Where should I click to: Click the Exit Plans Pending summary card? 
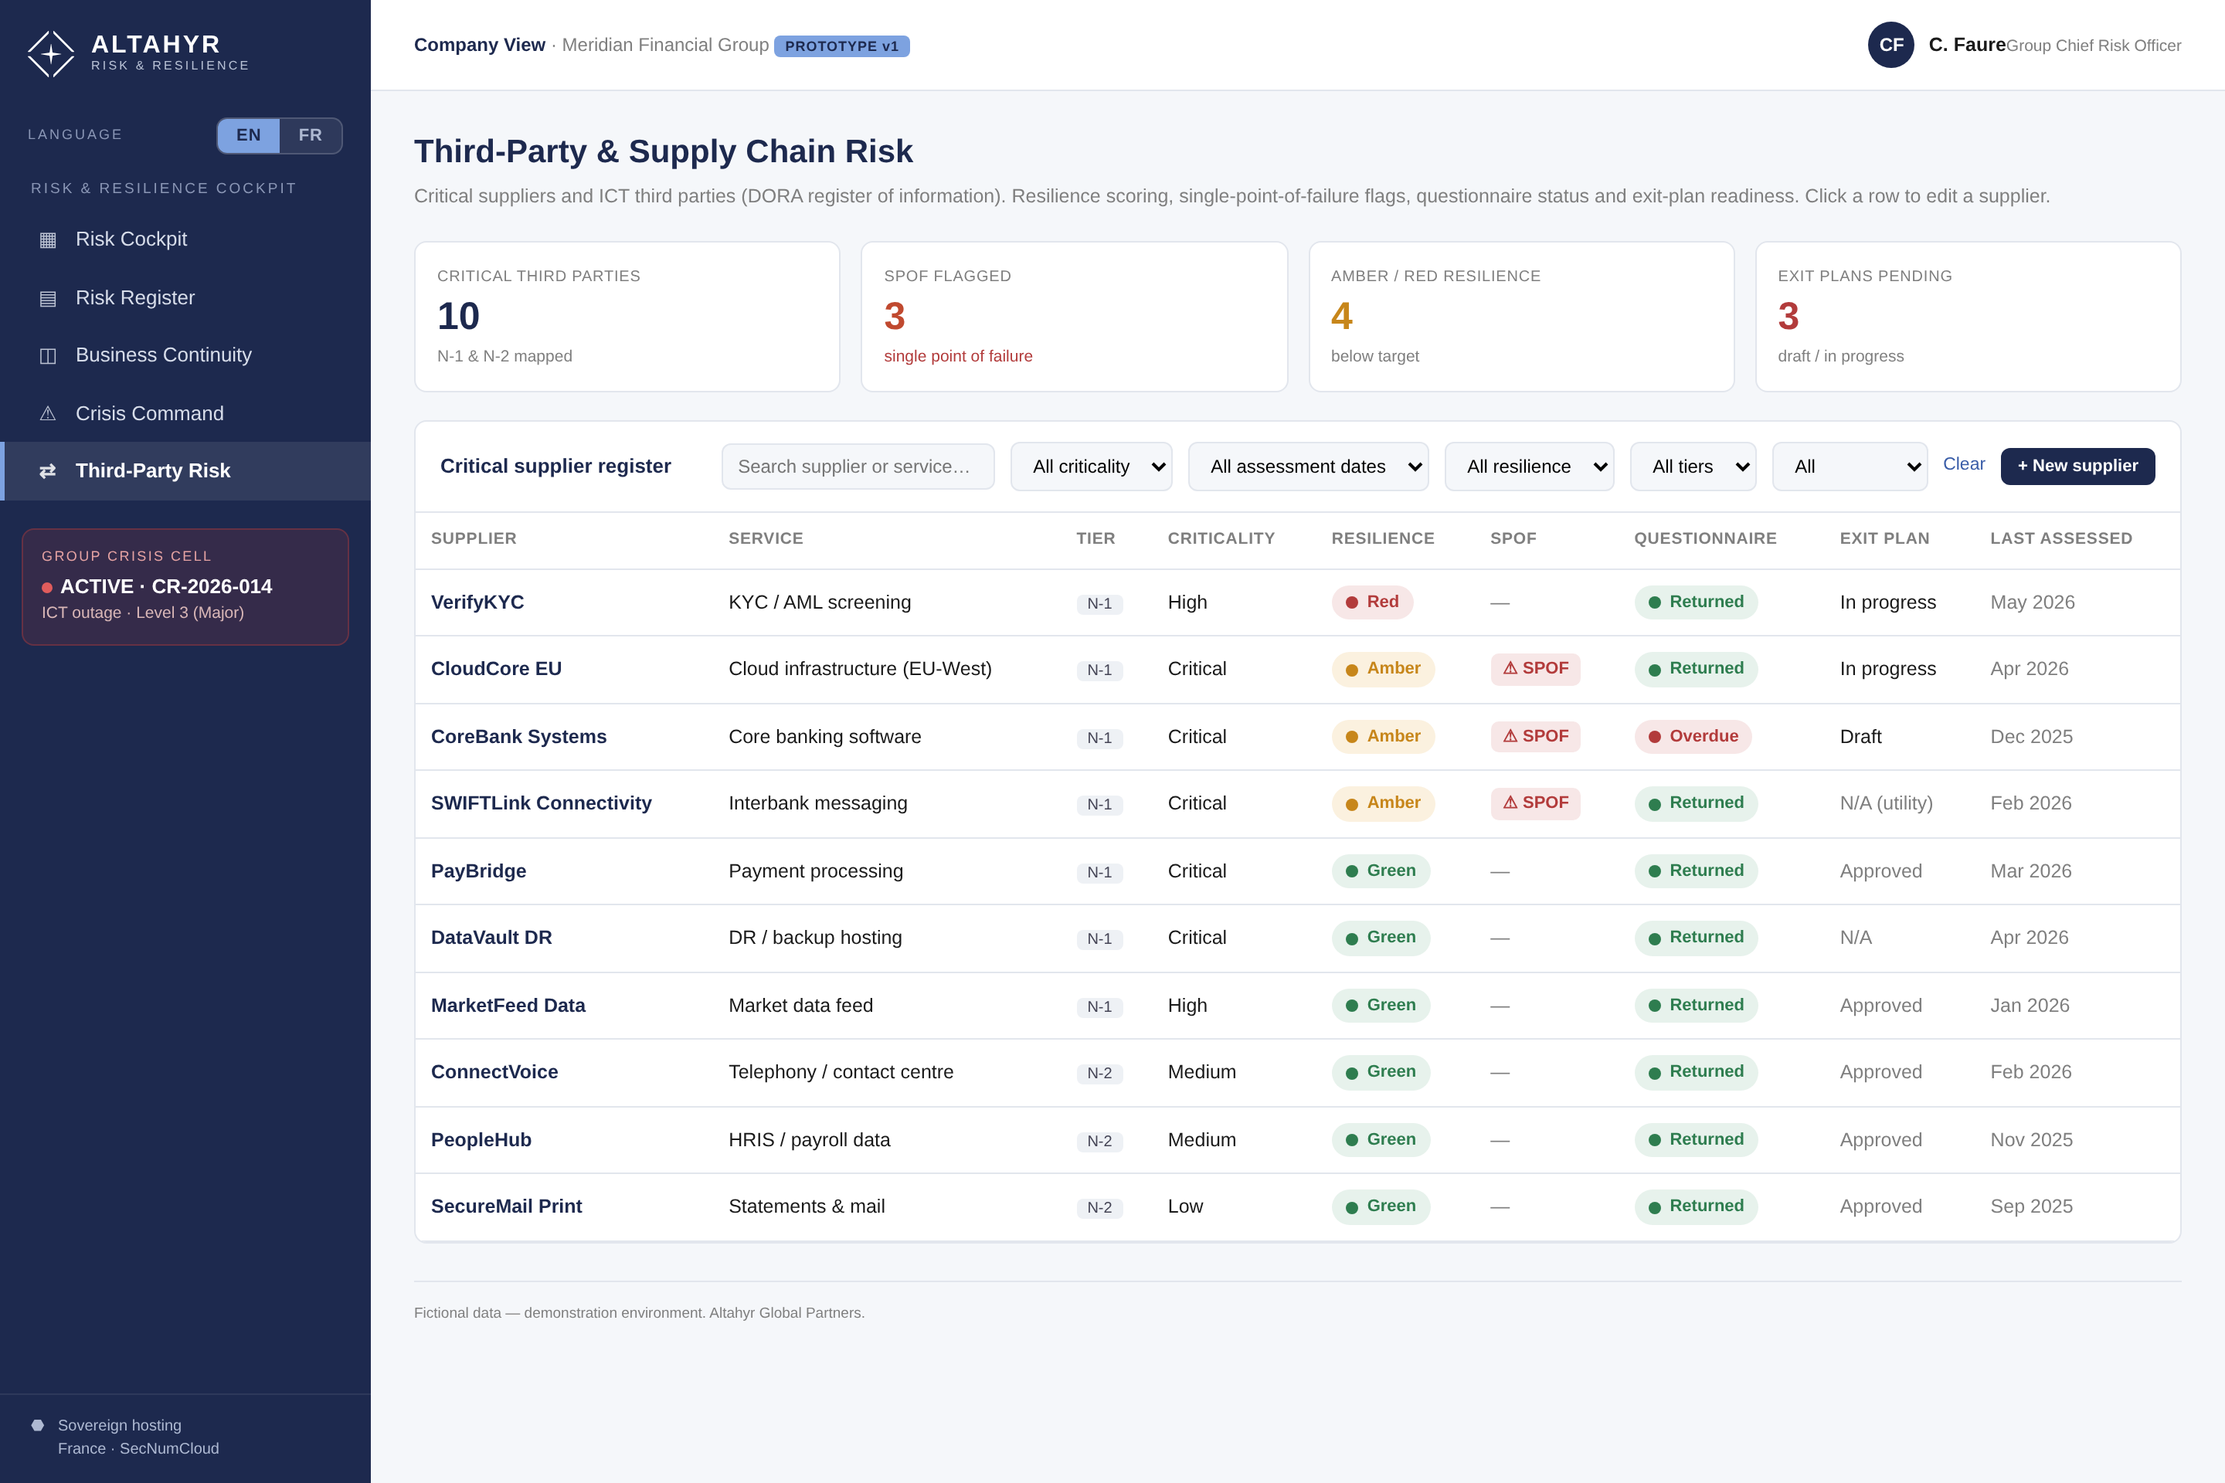tap(1968, 317)
